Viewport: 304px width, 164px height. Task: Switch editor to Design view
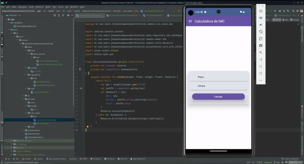click(295, 20)
